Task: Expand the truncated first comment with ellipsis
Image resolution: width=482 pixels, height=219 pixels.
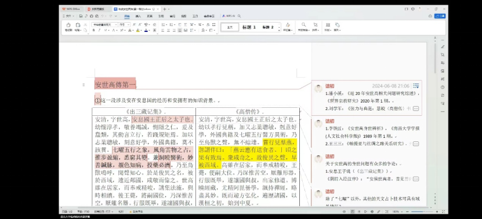Action: click(x=416, y=108)
